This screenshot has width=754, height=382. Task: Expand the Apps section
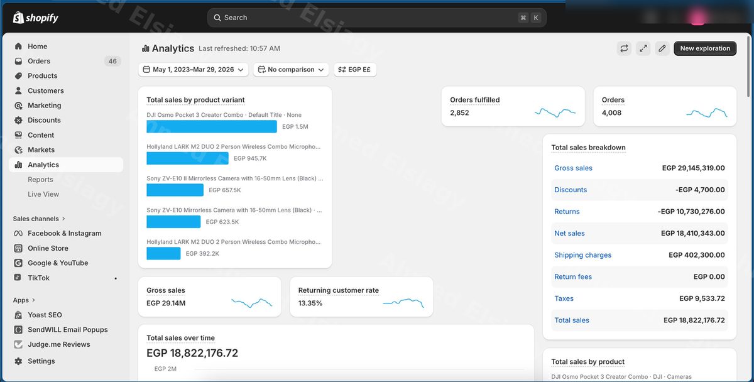[25, 300]
